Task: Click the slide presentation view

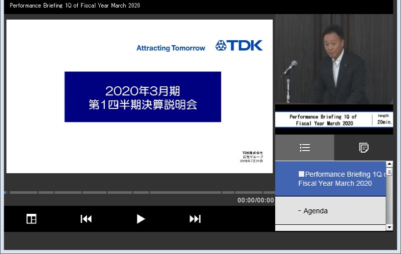Action: (139, 96)
